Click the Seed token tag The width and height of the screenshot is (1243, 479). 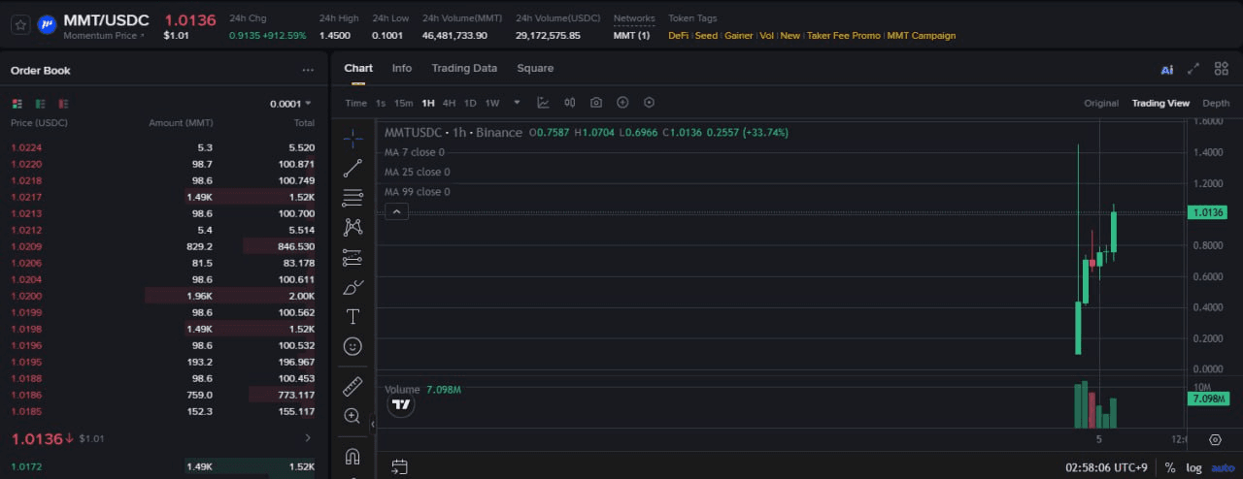pos(706,35)
